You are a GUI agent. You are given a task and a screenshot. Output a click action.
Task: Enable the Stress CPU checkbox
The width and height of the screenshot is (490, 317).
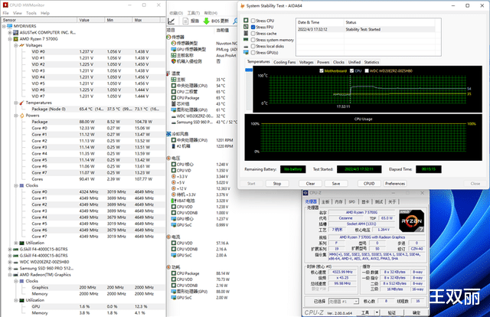coord(253,19)
